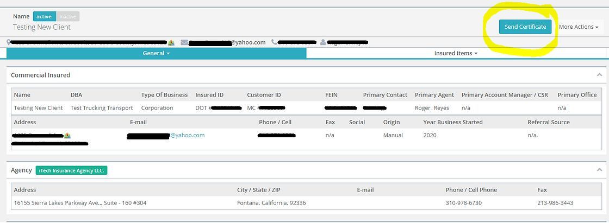
Task: Open the General tab menu
Action: (x=157, y=53)
